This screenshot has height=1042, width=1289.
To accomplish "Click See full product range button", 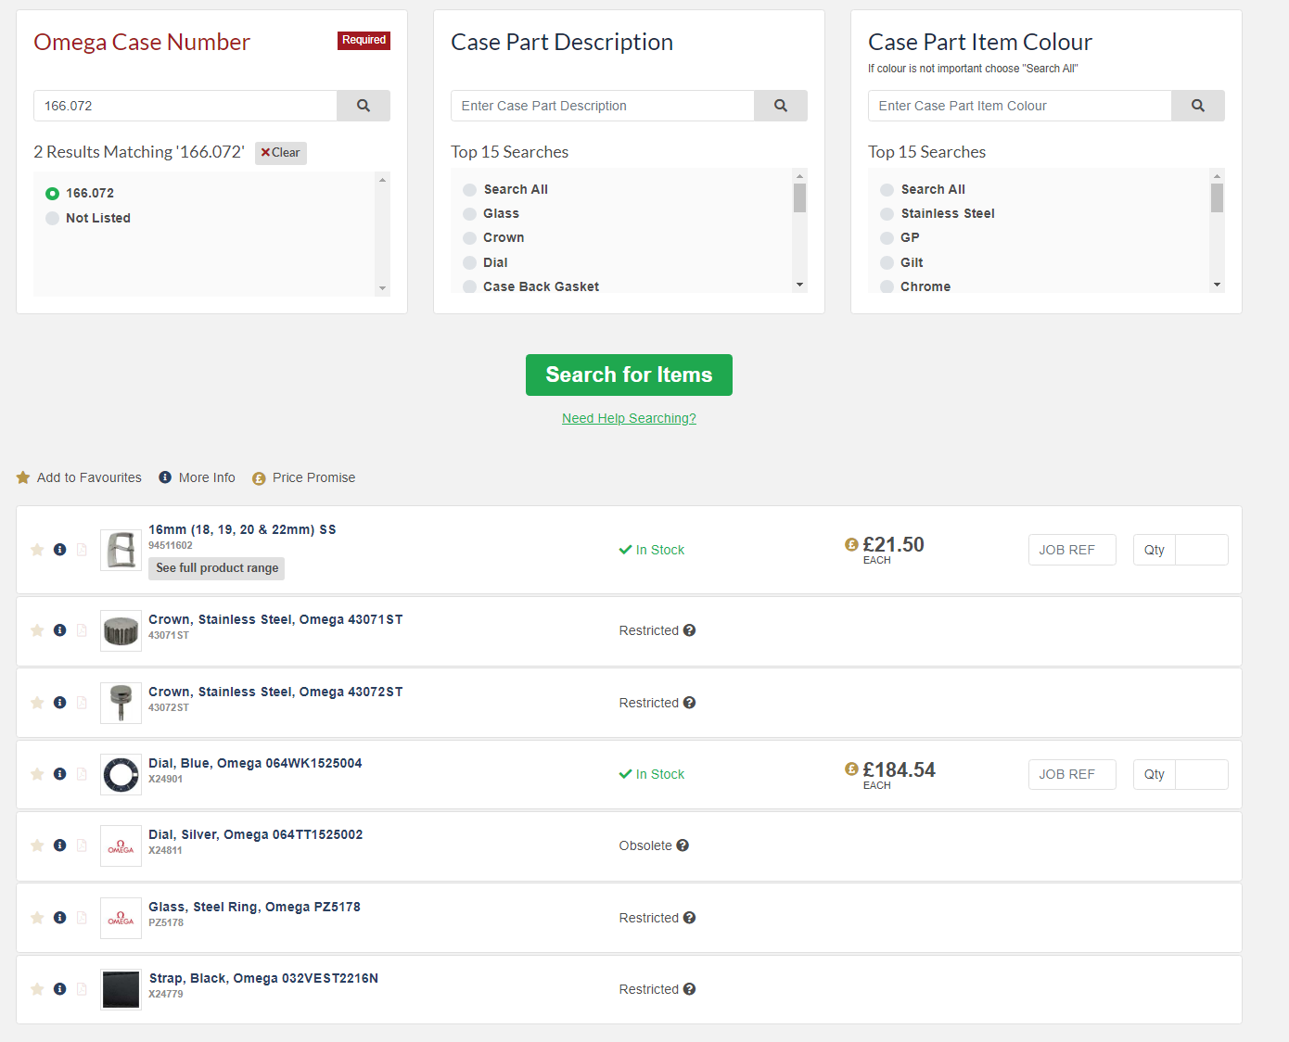I will pyautogui.click(x=217, y=568).
